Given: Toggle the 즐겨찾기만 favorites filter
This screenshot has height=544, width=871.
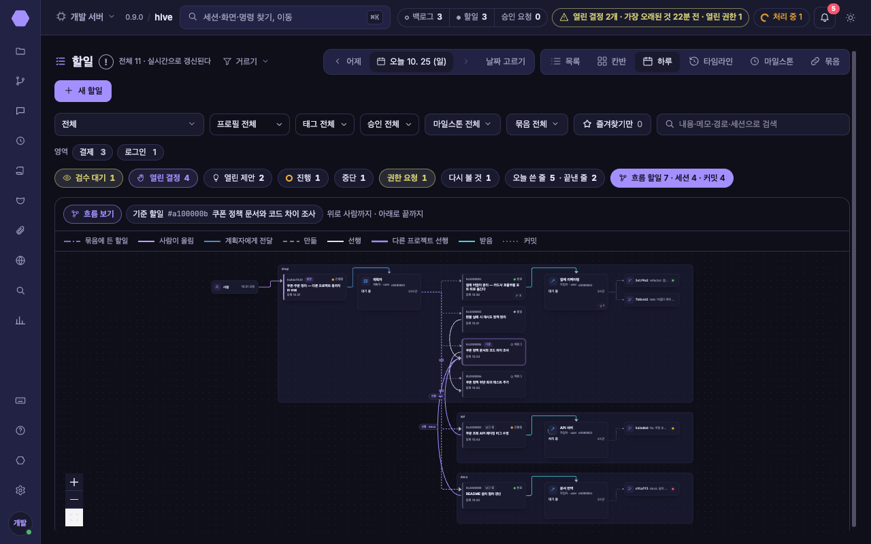Looking at the screenshot, I should 612,124.
